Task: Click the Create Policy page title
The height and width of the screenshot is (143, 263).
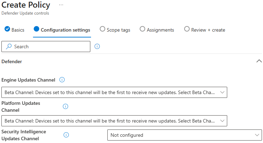Action: (x=26, y=5)
